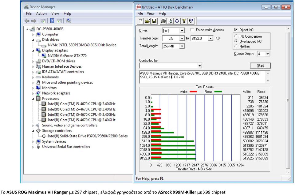
Task: Click the show console tree icon in Device Manager
Action: pyautogui.click(x=43, y=21)
